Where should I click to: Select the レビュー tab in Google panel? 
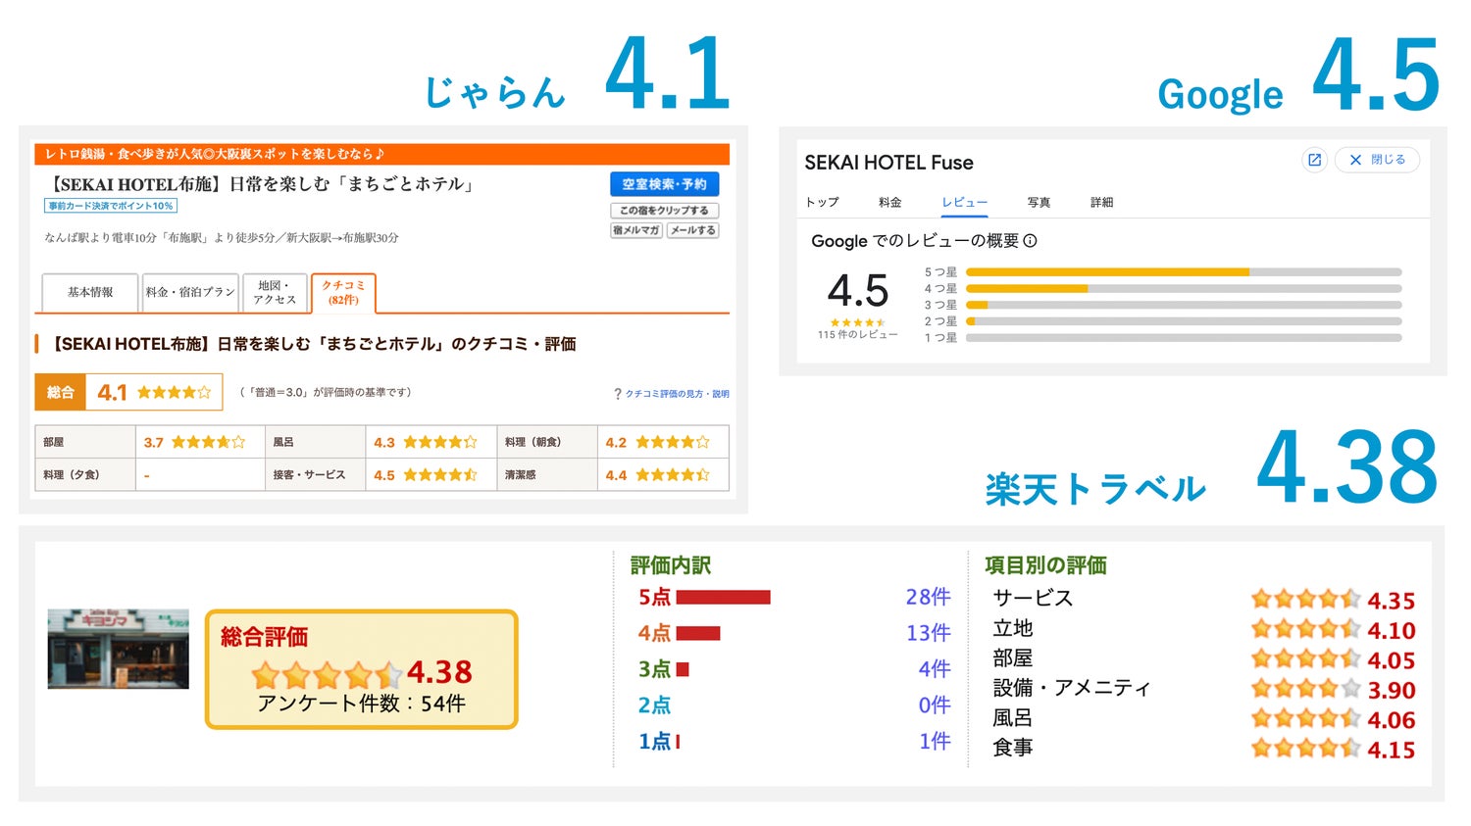pyautogui.click(x=964, y=202)
